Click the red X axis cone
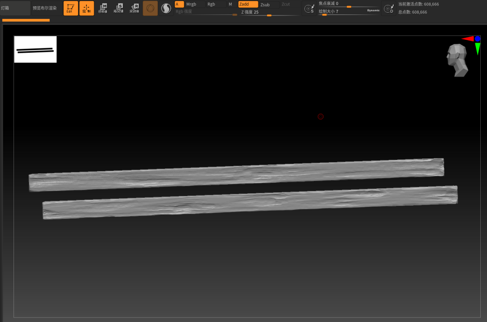487x322 pixels. tap(468, 39)
